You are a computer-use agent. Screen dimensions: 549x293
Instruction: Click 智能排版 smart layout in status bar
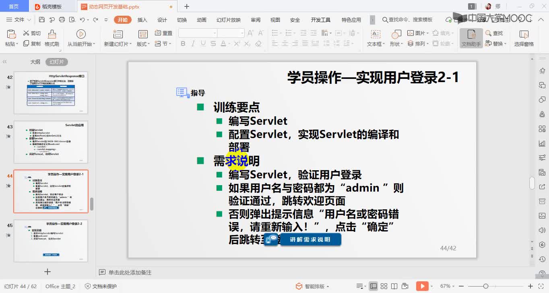coord(313,286)
